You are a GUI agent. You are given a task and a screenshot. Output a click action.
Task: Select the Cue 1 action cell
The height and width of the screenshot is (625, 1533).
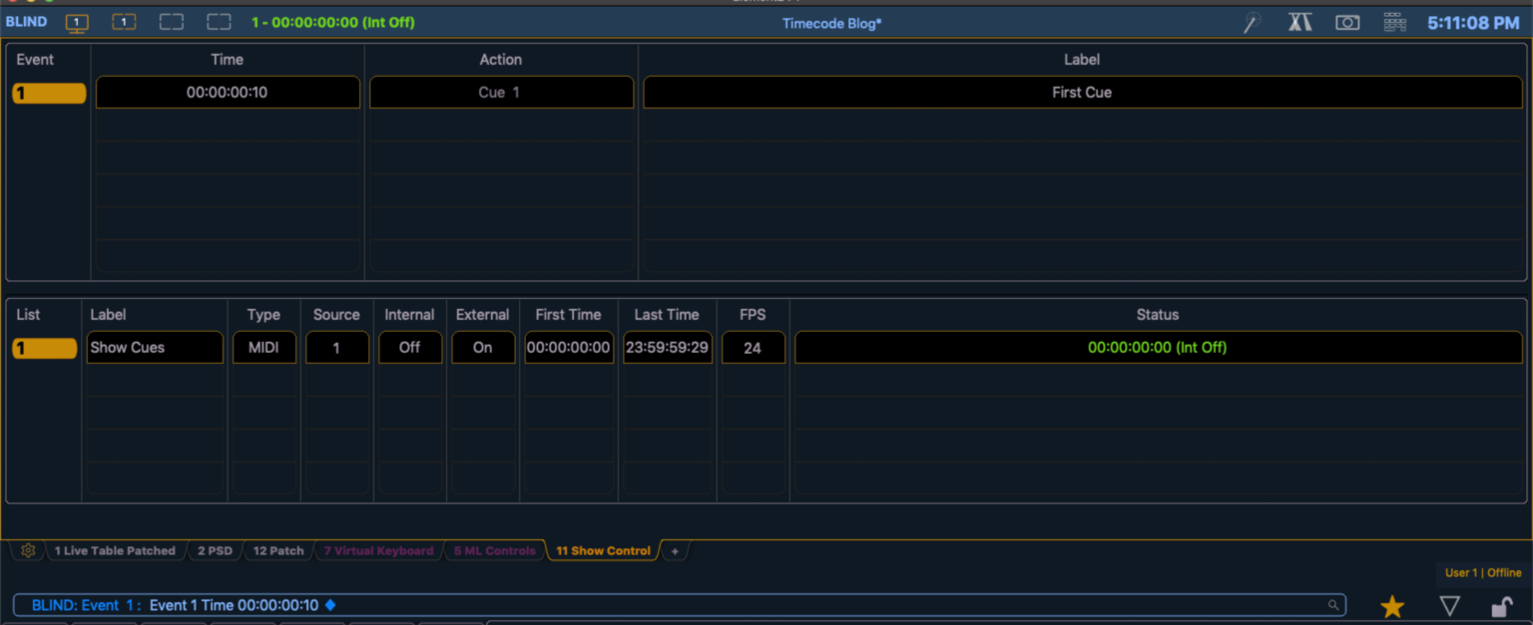click(x=500, y=93)
